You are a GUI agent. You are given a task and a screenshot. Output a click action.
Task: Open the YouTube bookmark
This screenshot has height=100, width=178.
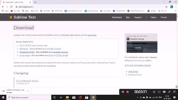click(x=15, y=11)
